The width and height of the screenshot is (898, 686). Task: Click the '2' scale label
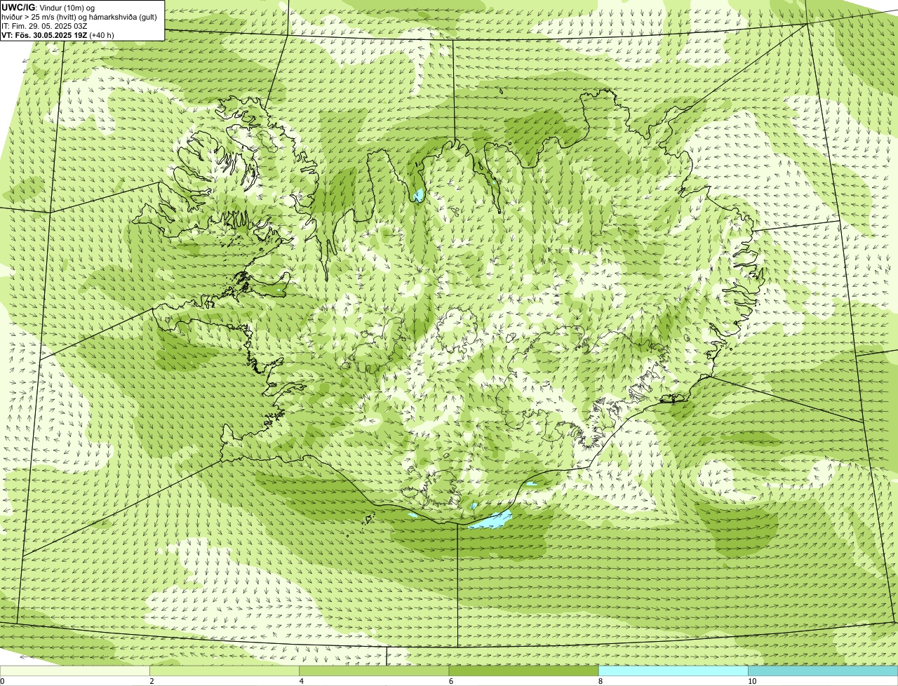tap(152, 681)
